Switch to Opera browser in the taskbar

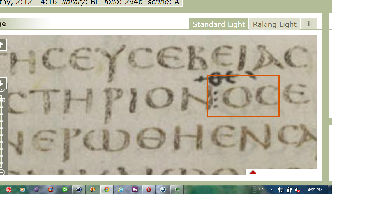point(149,190)
